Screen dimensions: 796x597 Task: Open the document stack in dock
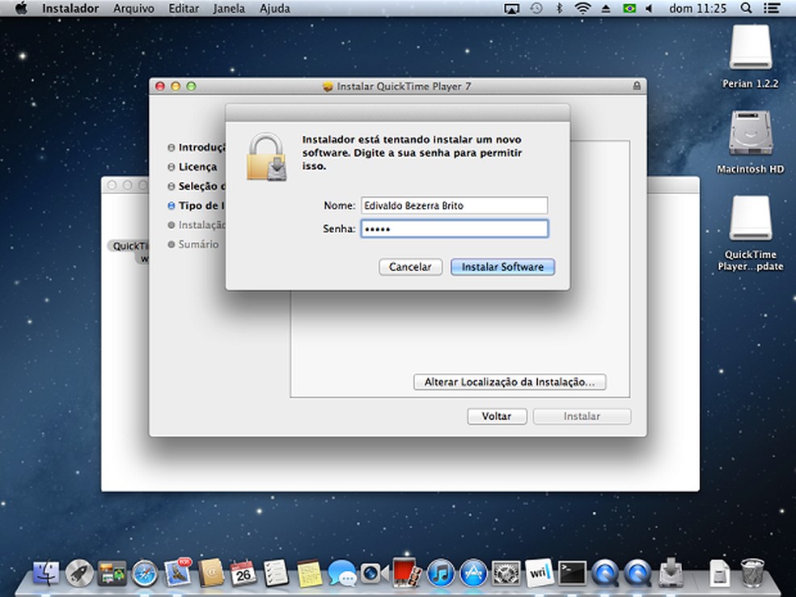pyautogui.click(x=719, y=574)
